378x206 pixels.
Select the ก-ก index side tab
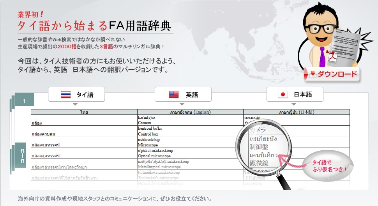23,155
